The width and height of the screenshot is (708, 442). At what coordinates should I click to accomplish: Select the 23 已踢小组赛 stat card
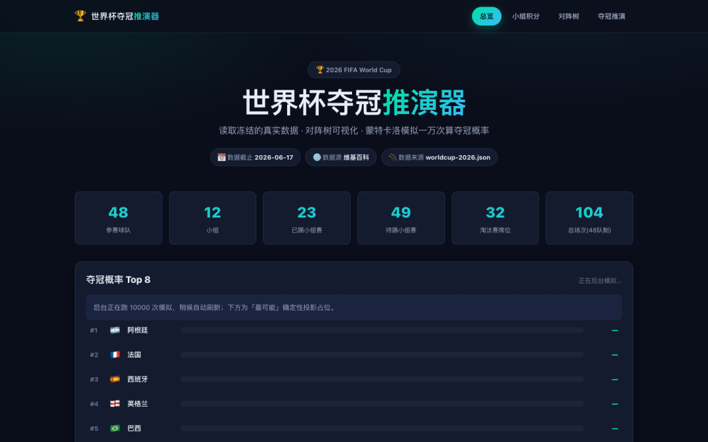pyautogui.click(x=307, y=218)
